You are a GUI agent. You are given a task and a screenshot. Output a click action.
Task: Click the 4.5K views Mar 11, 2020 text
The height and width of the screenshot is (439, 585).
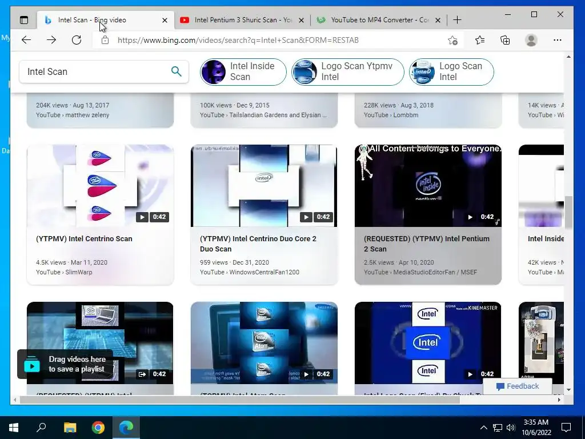71,262
